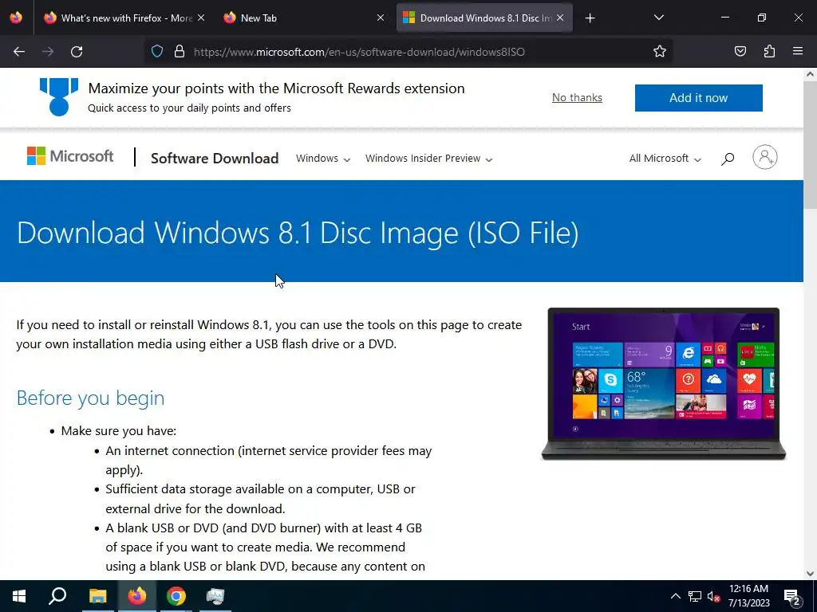Open the taskbar search icon
Viewport: 817px width, 612px height.
(x=57, y=596)
